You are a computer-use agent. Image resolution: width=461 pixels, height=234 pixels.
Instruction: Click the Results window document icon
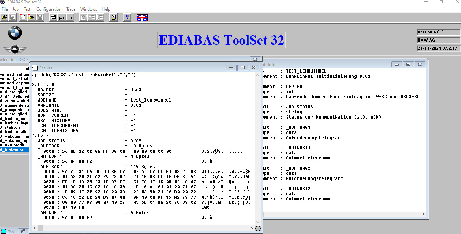pos(34,67)
